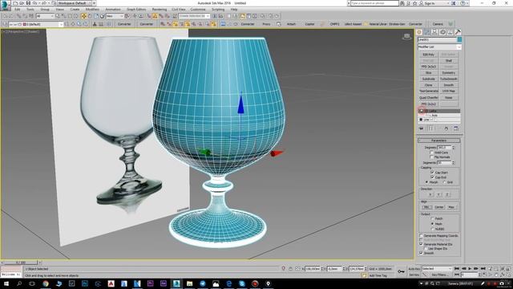513x289 pixels.
Task: Open the Rendering menu
Action: (160, 10)
